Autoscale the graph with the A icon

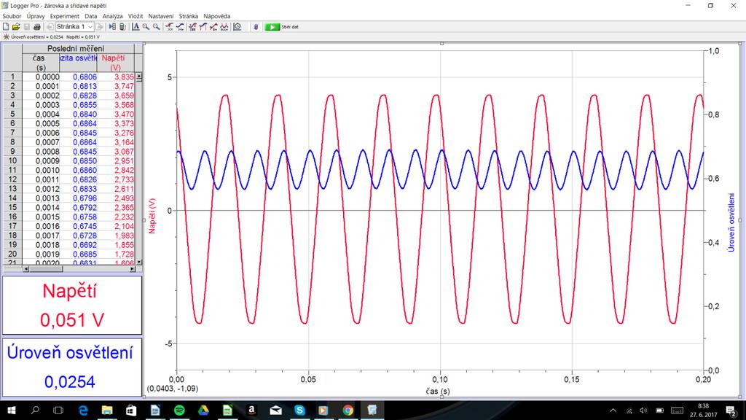[136, 27]
